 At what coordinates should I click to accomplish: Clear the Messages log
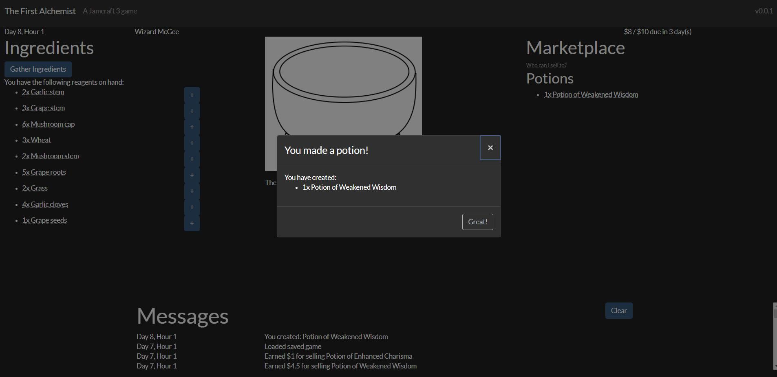click(x=618, y=311)
